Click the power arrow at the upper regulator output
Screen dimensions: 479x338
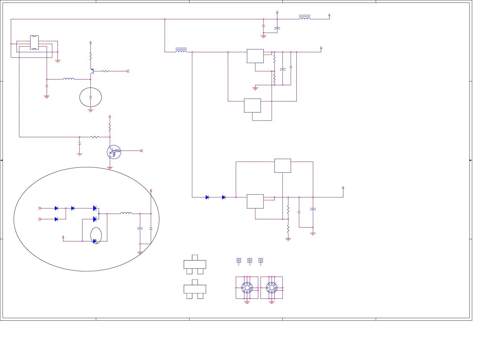tap(321, 48)
